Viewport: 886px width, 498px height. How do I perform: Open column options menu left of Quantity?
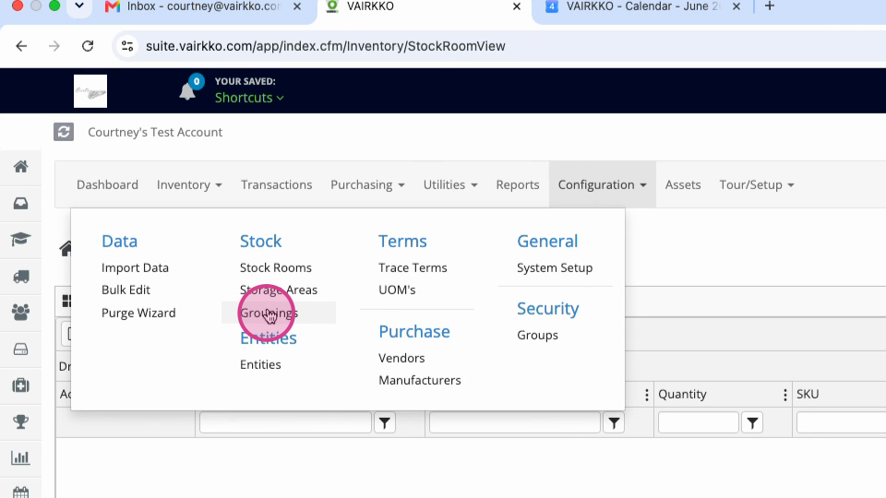click(x=647, y=395)
